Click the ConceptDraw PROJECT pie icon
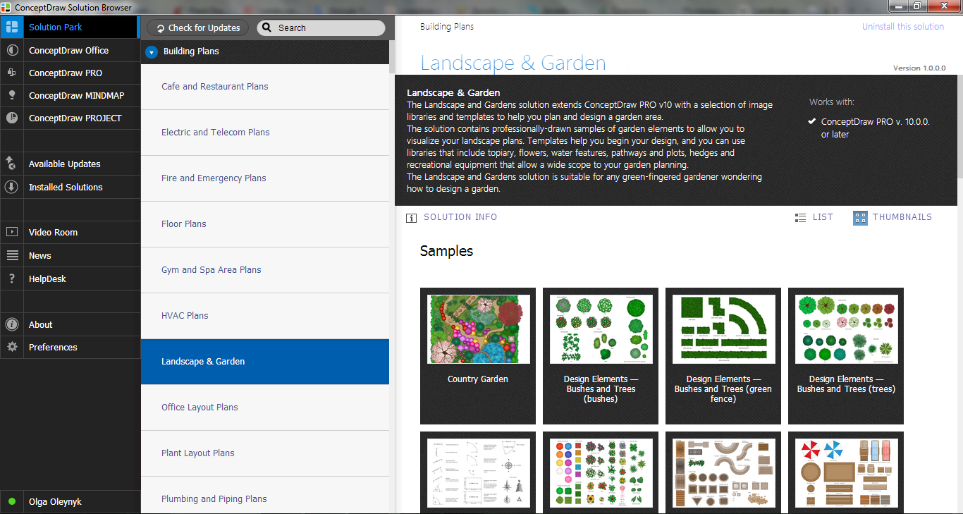The height and width of the screenshot is (514, 963). coord(11,118)
